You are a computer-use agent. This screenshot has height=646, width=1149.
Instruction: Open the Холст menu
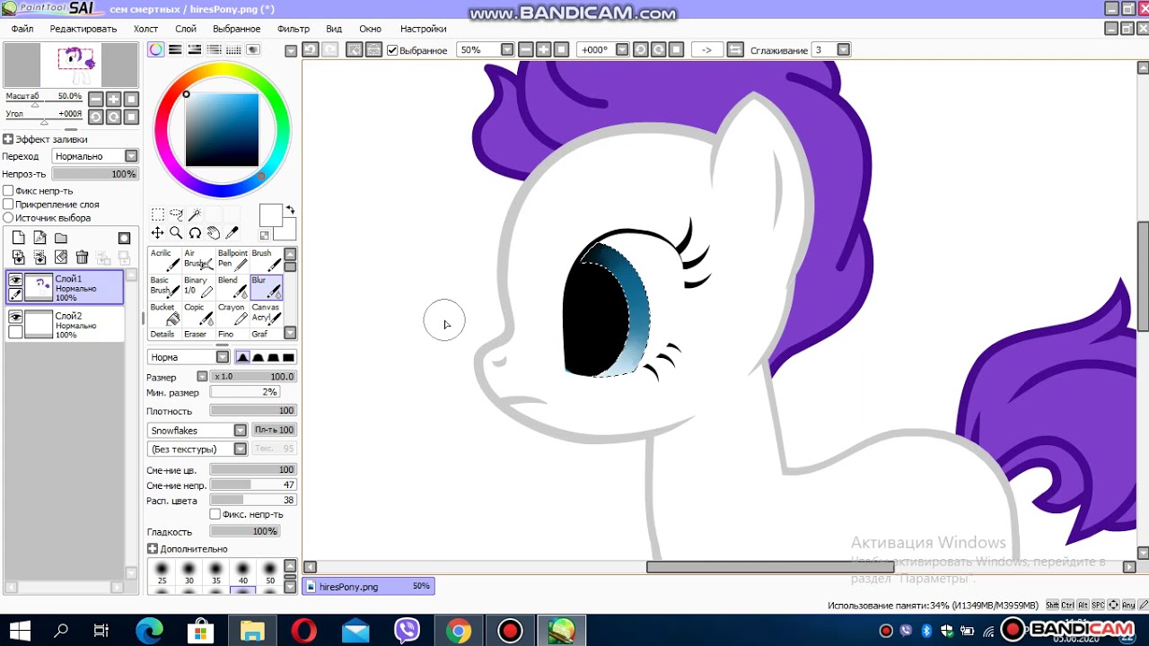click(145, 29)
